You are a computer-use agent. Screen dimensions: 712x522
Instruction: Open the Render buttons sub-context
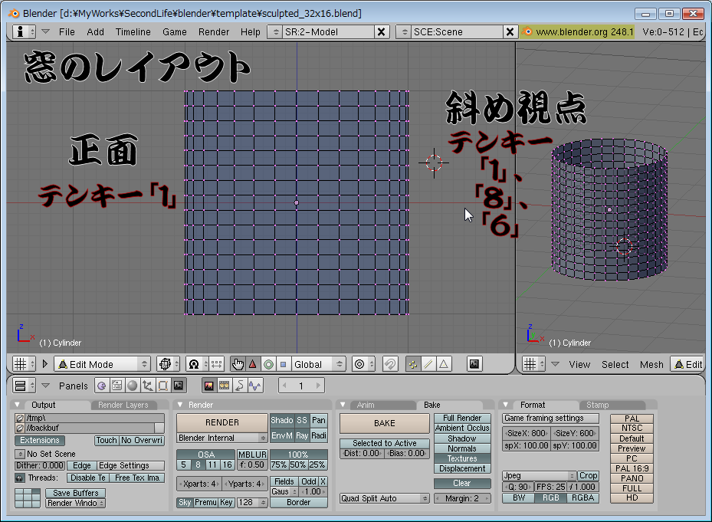[209, 386]
